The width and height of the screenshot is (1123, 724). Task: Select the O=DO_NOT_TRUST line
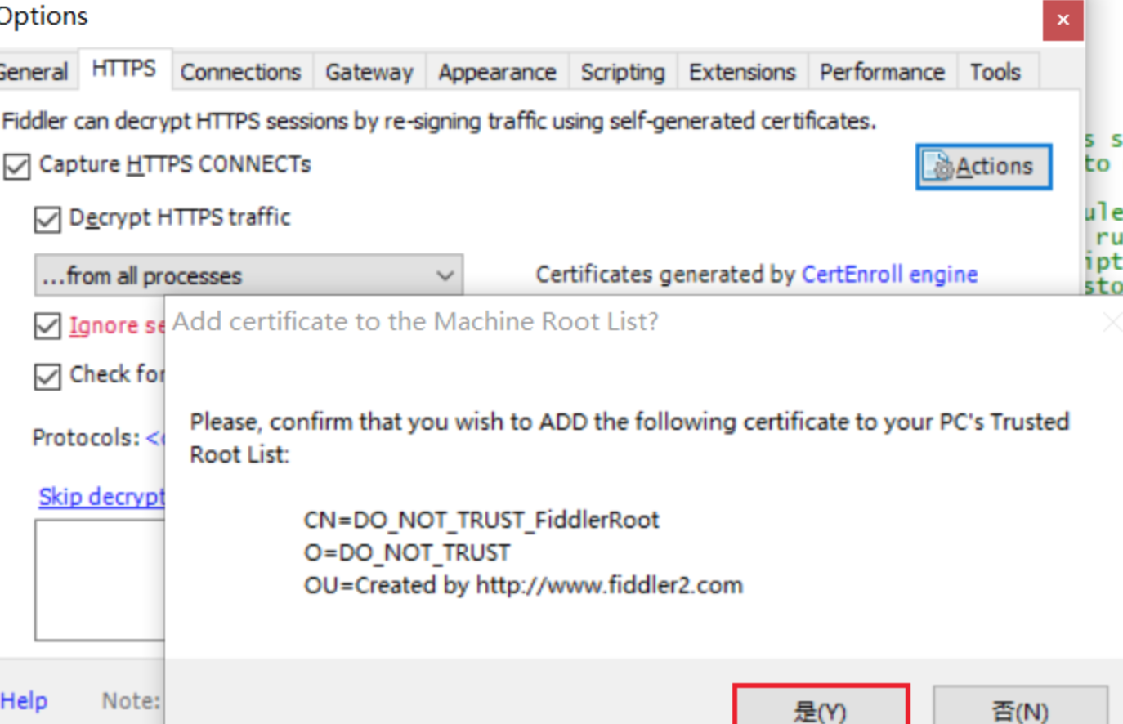(407, 553)
